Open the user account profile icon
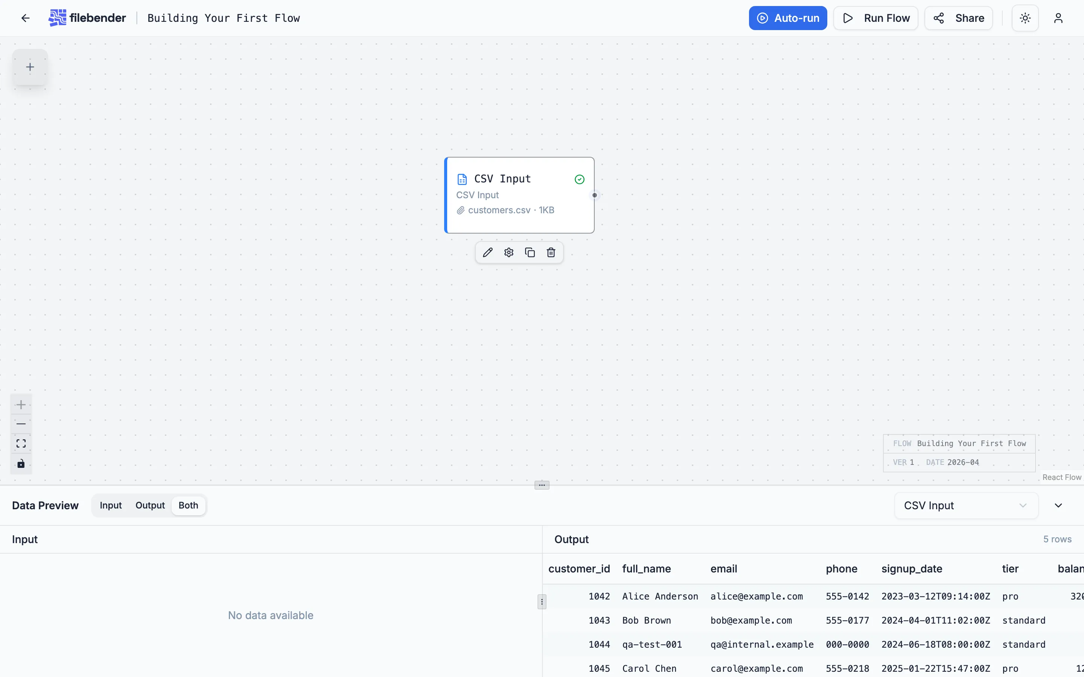 pos(1058,18)
